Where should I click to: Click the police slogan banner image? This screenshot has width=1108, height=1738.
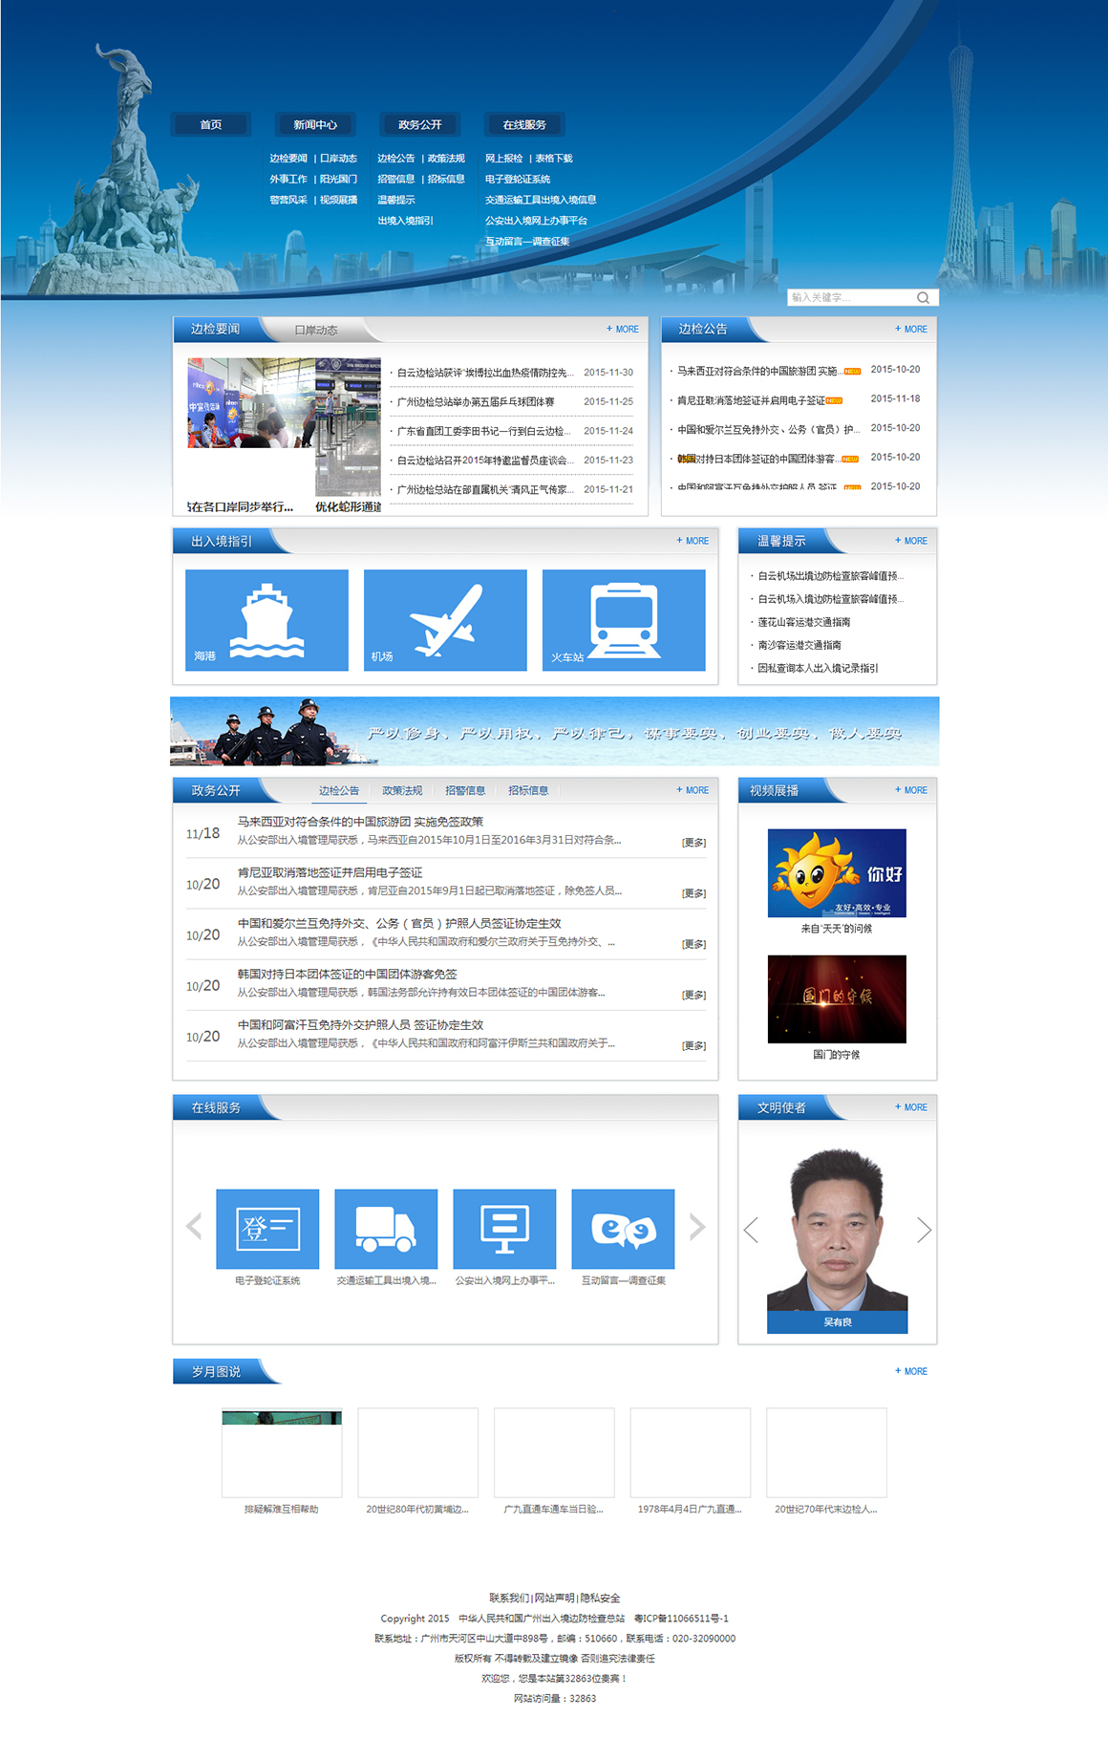click(554, 731)
